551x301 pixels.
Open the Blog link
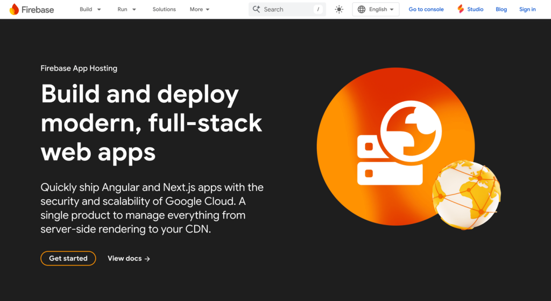[x=501, y=10]
